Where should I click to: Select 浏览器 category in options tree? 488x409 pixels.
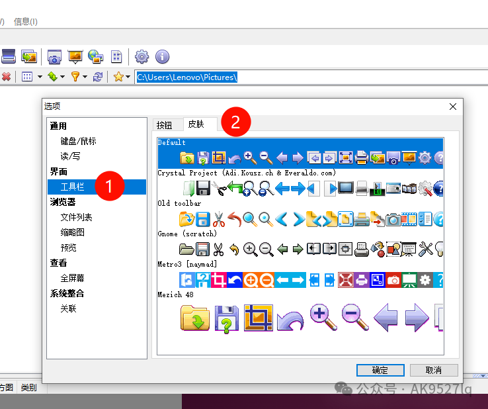(x=63, y=202)
